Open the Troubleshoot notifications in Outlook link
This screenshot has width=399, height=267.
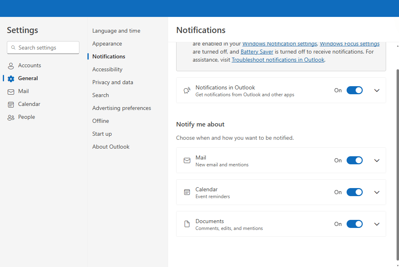[278, 59]
